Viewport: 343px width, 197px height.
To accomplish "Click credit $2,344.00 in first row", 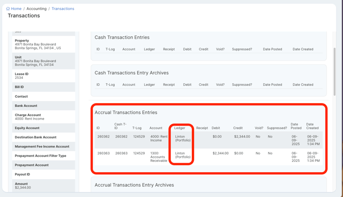I will (x=242, y=136).
